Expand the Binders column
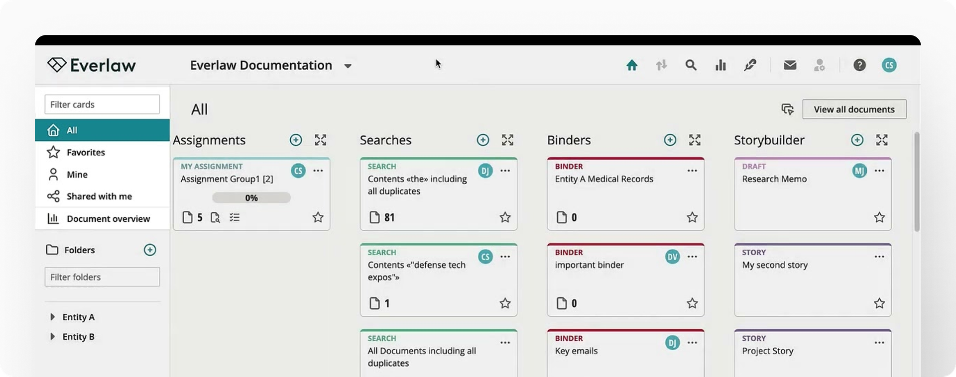The width and height of the screenshot is (956, 377). (695, 140)
